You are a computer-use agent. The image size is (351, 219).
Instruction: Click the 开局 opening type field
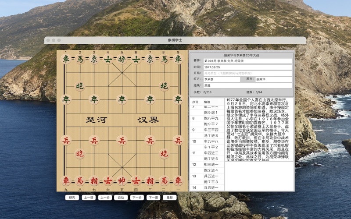[x=247, y=73]
